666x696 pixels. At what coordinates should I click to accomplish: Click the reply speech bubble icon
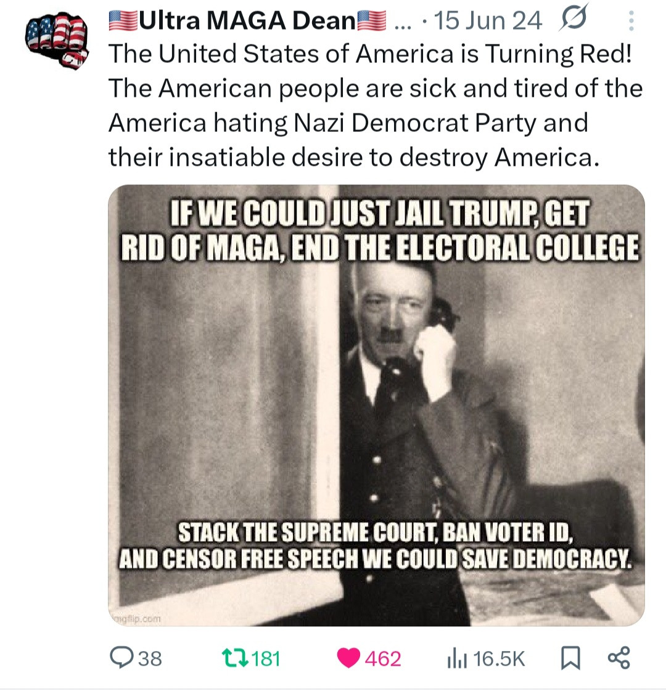[x=121, y=657]
